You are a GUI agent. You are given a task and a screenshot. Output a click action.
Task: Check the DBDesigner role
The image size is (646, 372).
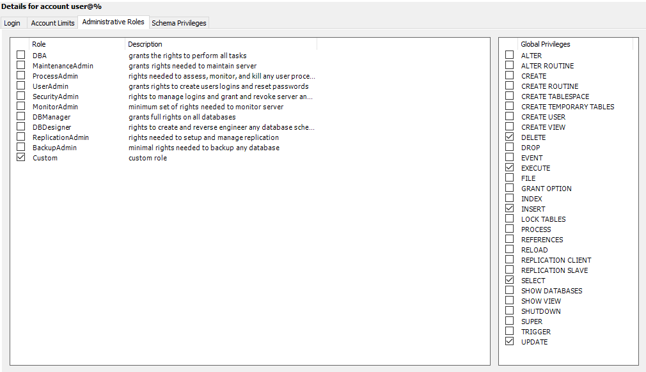click(x=20, y=127)
